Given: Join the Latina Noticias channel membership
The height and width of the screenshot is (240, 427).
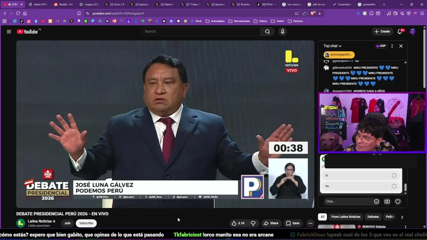Looking at the screenshot, I should (67, 223).
